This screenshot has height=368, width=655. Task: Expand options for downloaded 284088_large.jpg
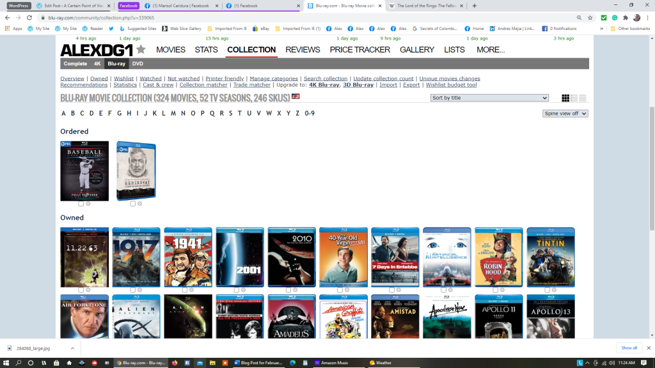pos(72,348)
